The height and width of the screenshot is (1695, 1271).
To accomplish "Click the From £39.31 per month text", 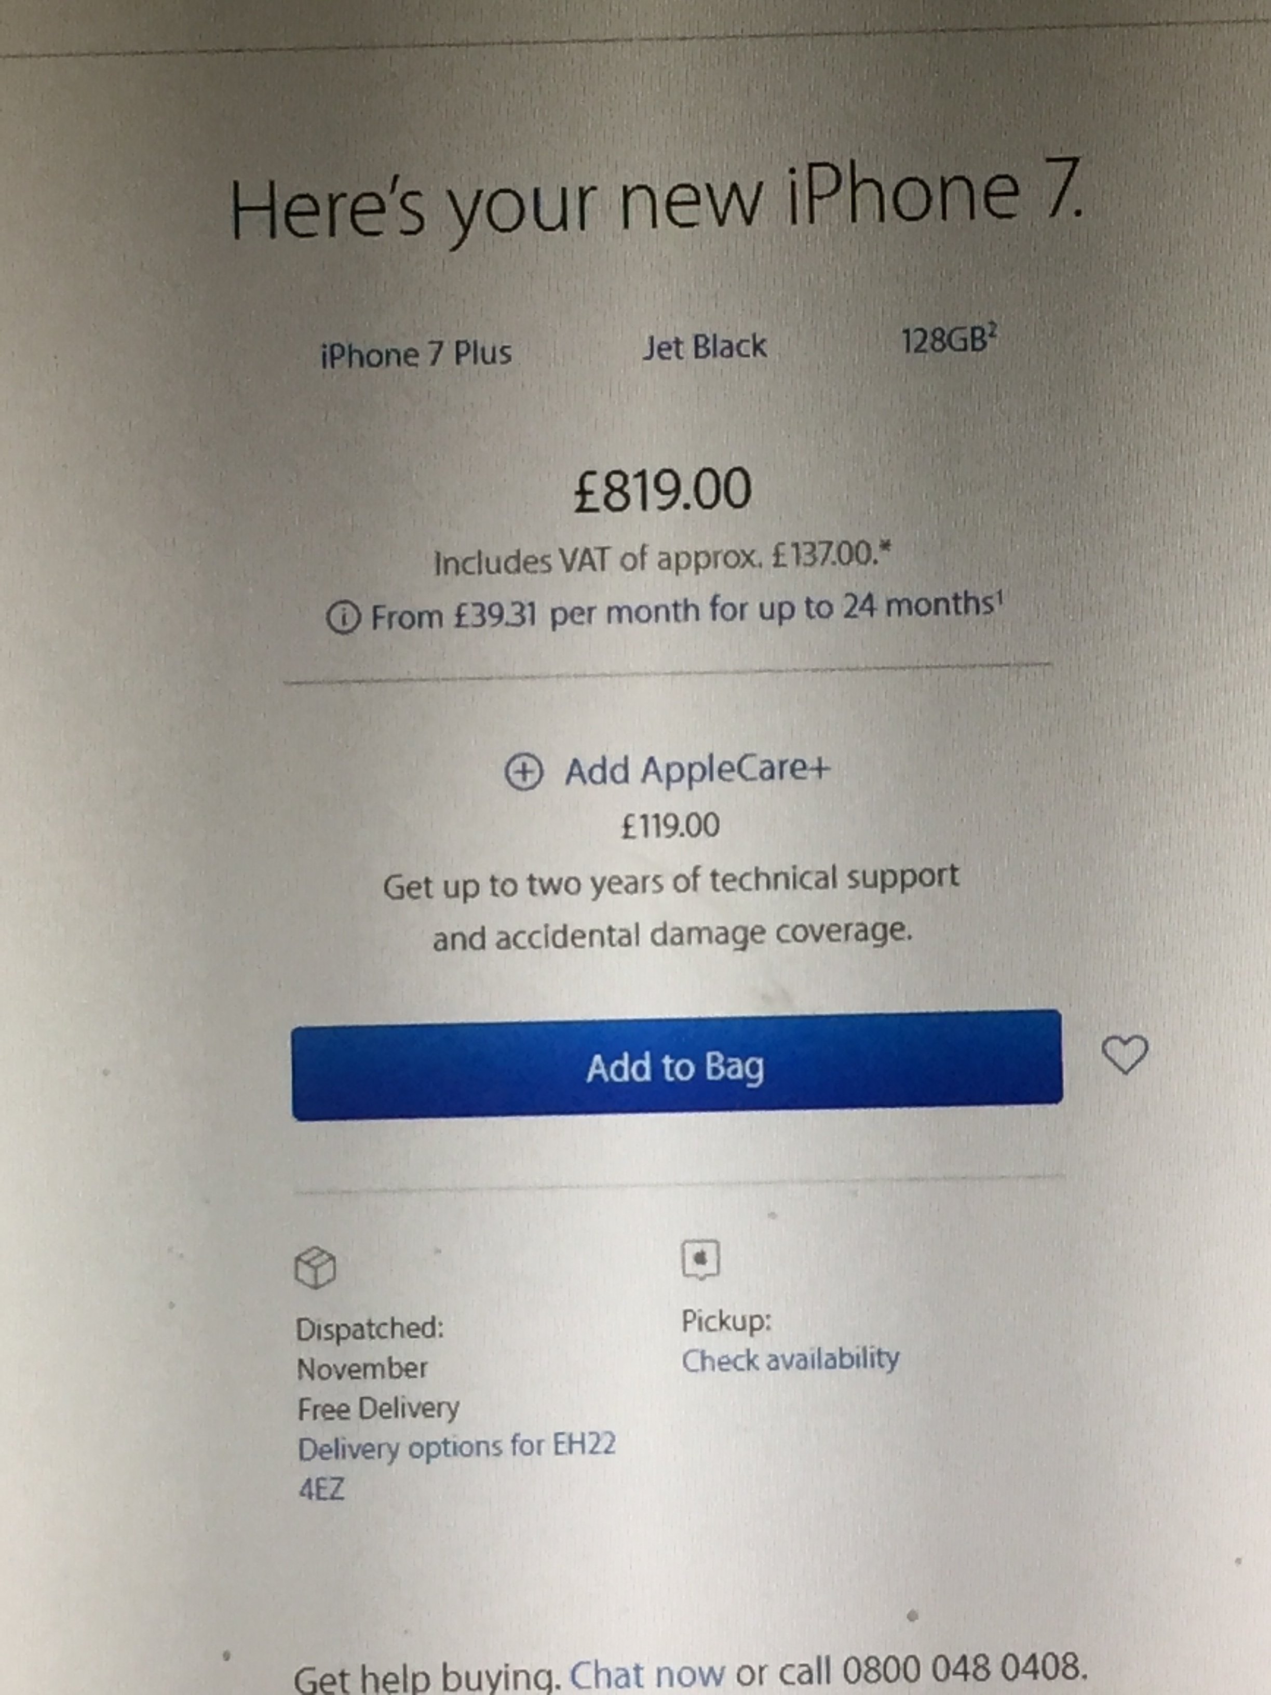I will [x=686, y=612].
